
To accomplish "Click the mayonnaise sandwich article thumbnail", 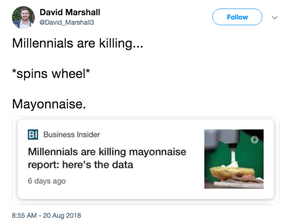I will [x=233, y=158].
